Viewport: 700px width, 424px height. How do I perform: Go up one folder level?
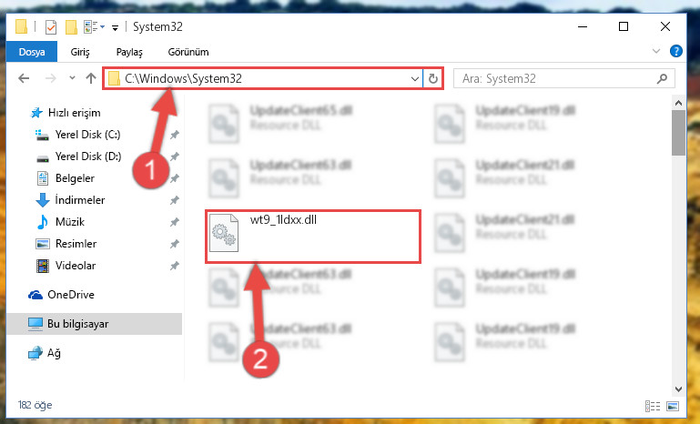pos(91,78)
